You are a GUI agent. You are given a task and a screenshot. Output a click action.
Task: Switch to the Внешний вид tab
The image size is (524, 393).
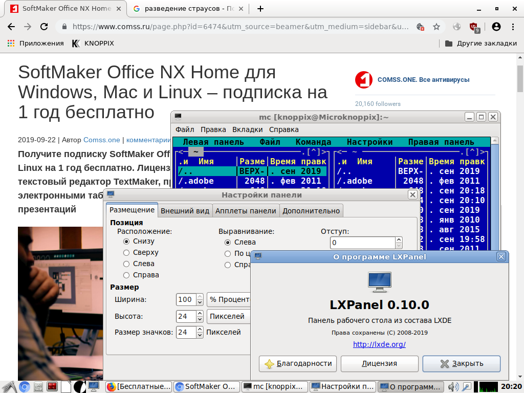185,211
